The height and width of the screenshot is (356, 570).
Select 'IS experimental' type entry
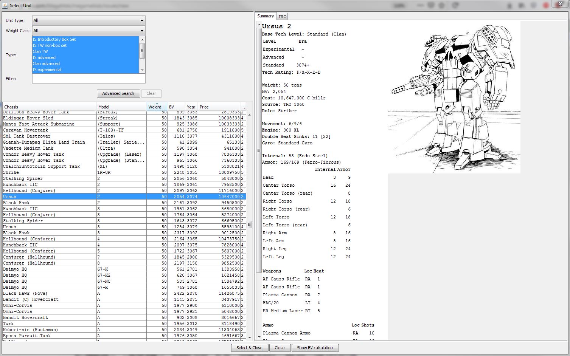coord(85,70)
